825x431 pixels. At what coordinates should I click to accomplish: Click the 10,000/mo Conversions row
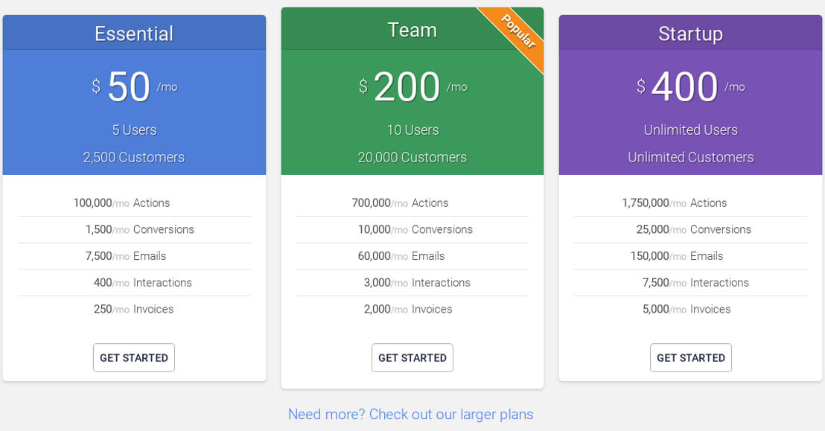[412, 229]
